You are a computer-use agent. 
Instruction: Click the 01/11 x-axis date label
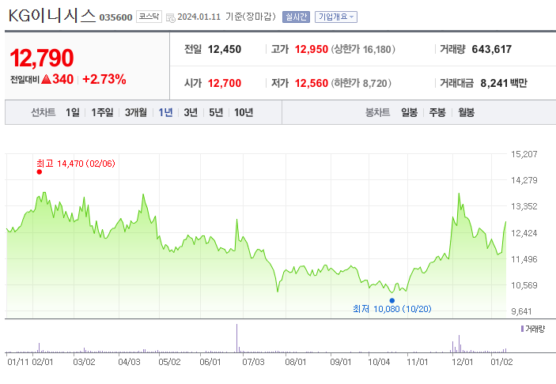17,362
